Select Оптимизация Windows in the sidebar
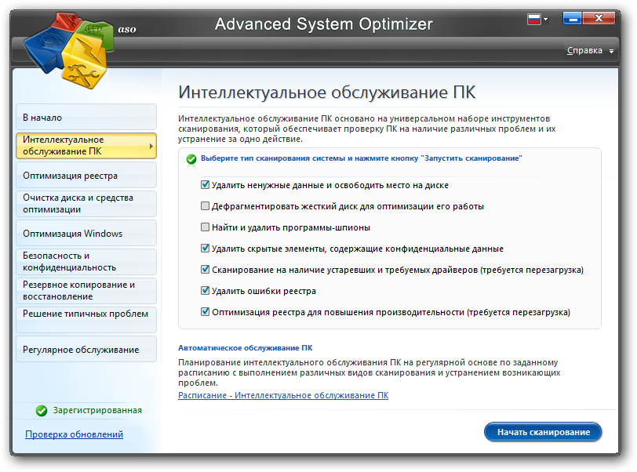The image size is (637, 472). [86, 234]
